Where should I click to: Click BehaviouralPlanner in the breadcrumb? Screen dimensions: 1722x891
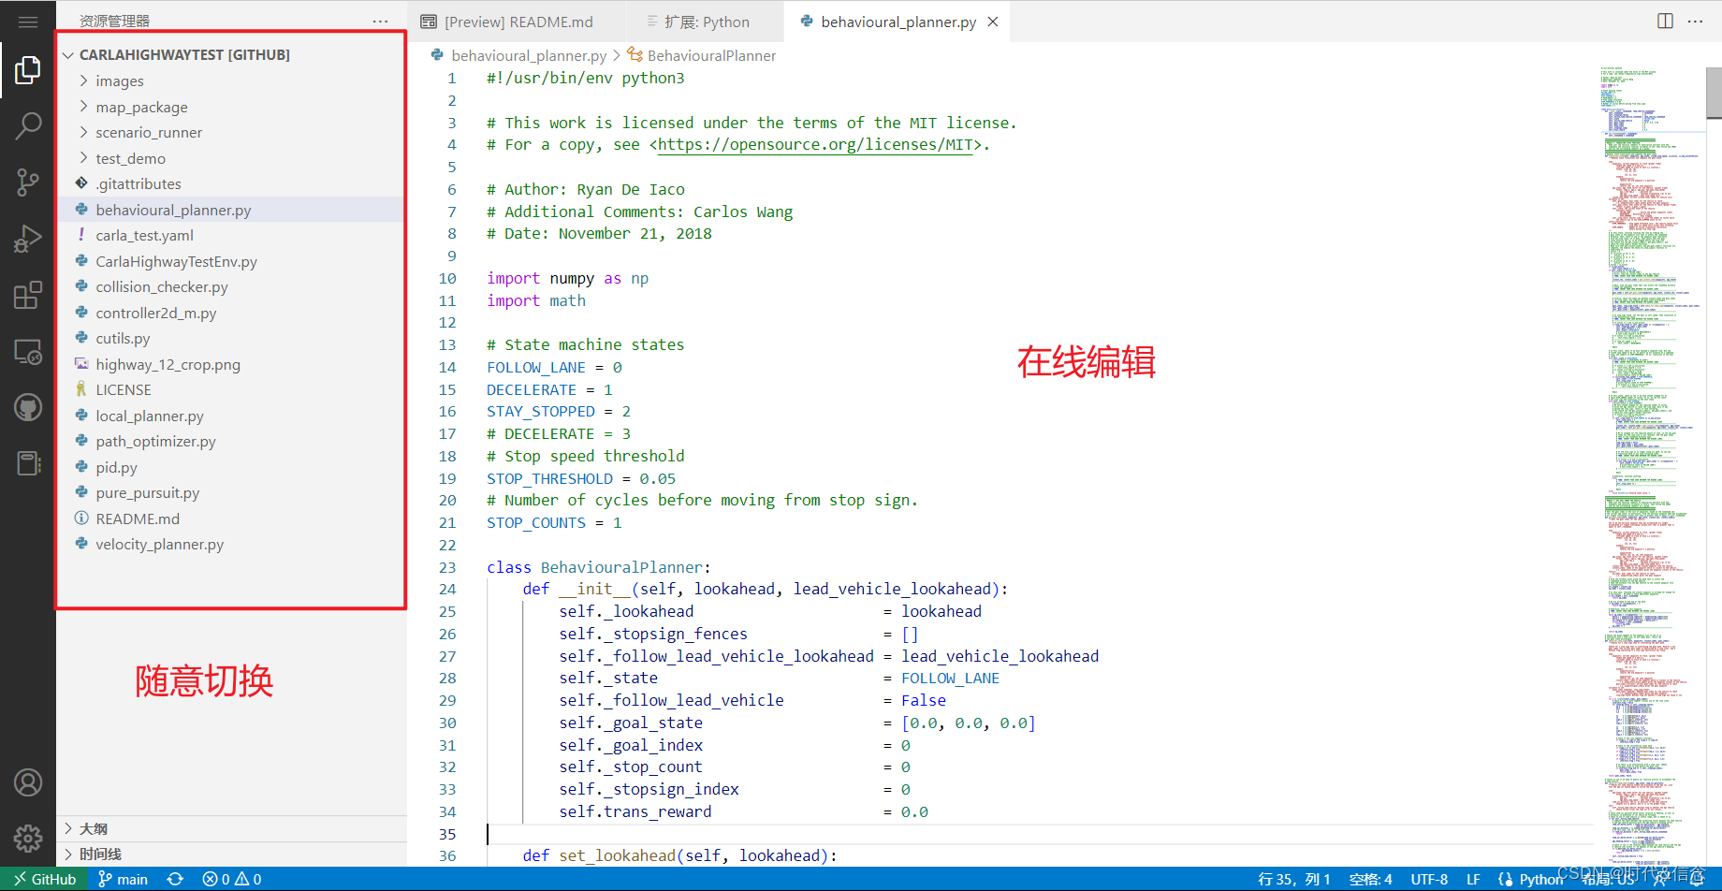711,55
